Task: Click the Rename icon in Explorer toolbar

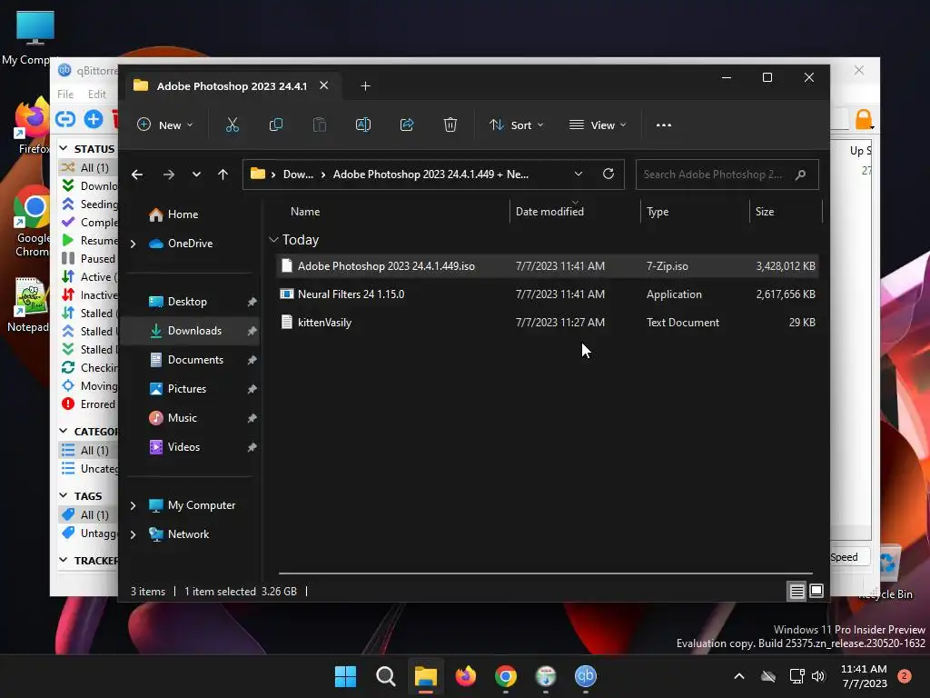Action: click(363, 125)
